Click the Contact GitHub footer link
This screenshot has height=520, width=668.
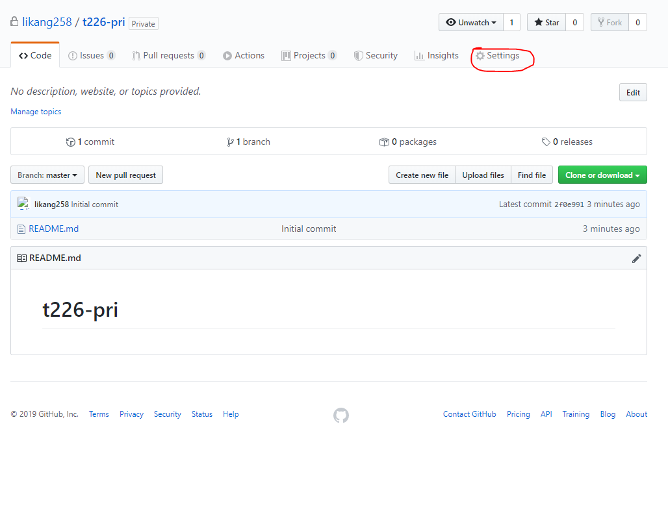pyautogui.click(x=469, y=414)
